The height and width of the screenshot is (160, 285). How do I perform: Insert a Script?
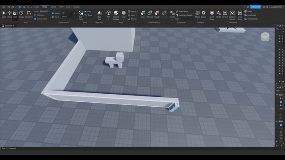click(x=248, y=12)
